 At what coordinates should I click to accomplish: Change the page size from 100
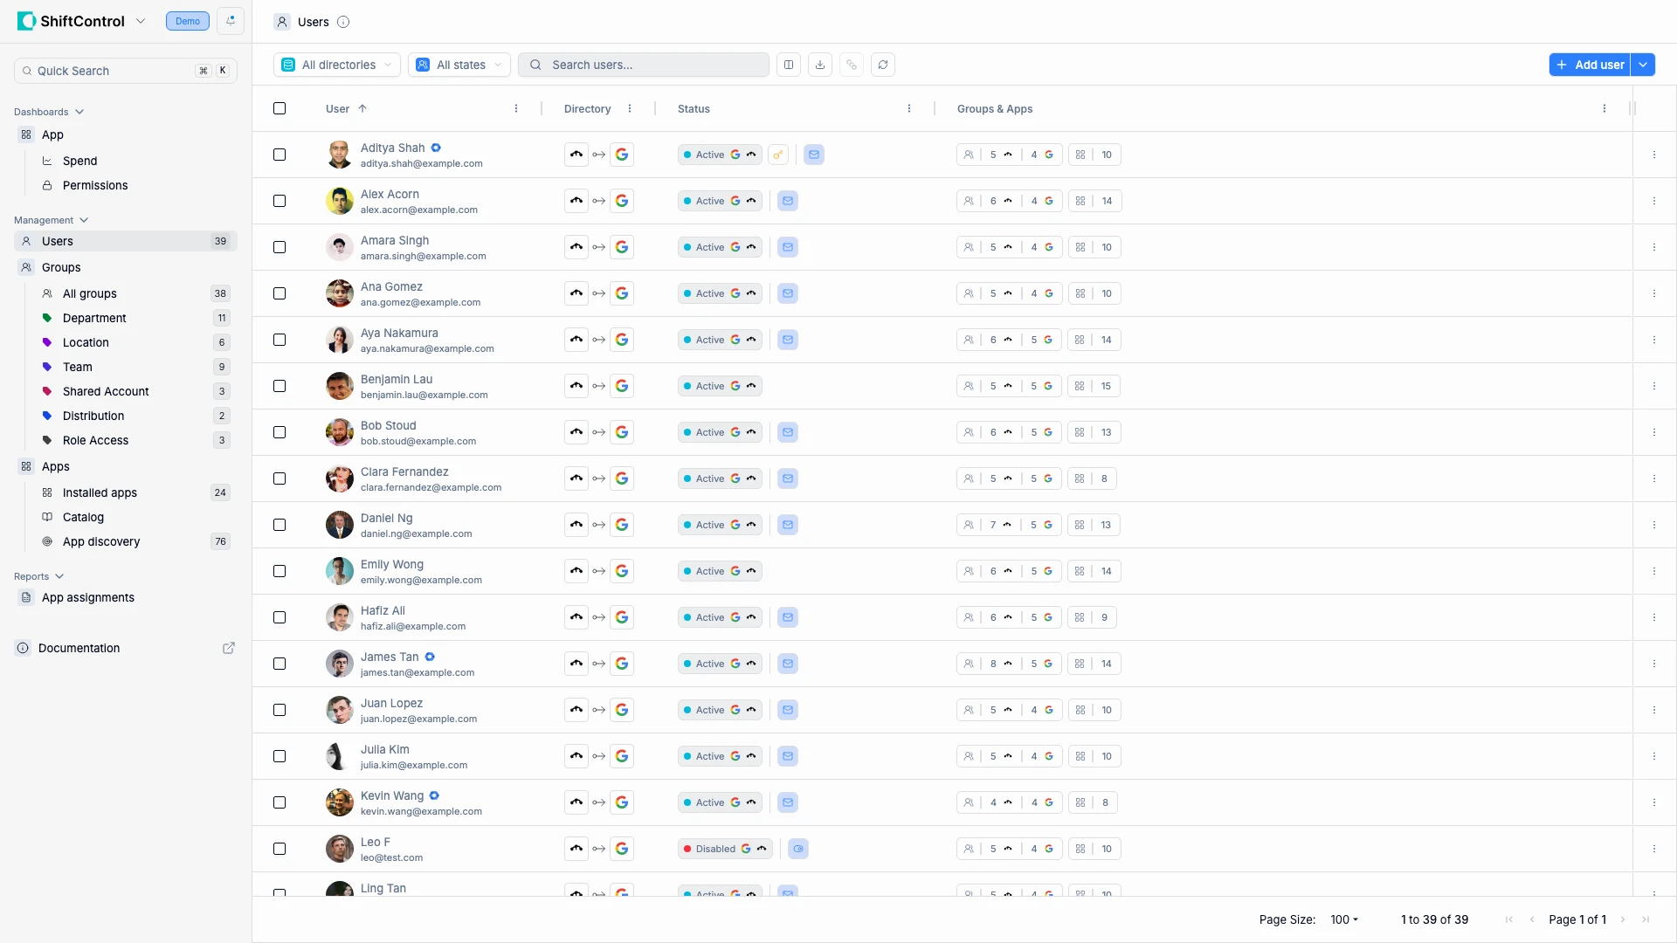1344,919
